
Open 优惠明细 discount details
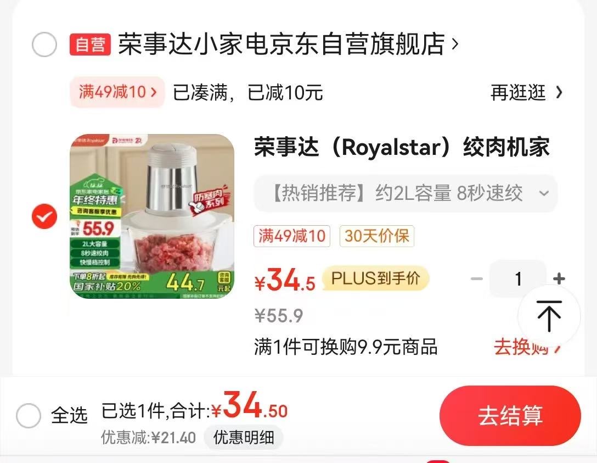(x=244, y=437)
